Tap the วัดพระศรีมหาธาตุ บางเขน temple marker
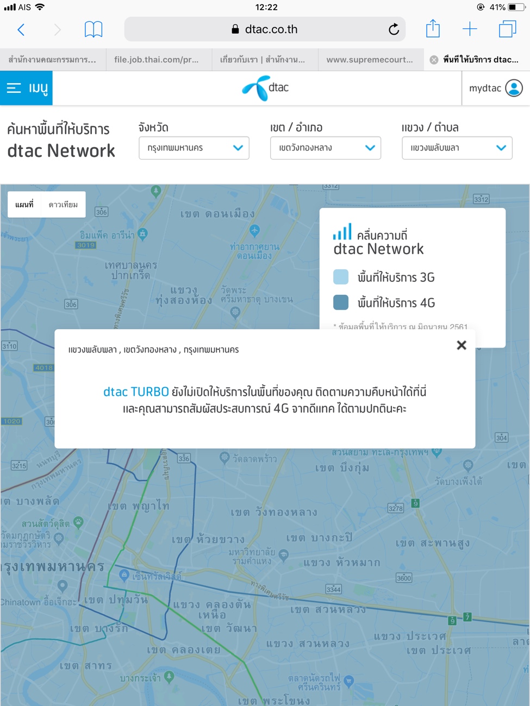The width and height of the screenshot is (530, 706). click(x=235, y=312)
